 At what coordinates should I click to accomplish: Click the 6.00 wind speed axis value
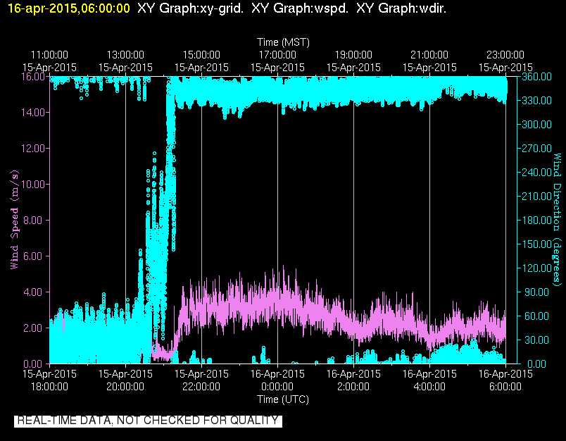[33, 256]
